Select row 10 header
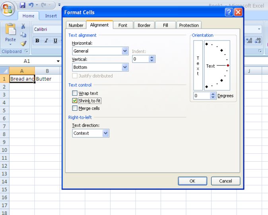Image resolution: width=268 pixels, height=215 pixels. pos(4,150)
